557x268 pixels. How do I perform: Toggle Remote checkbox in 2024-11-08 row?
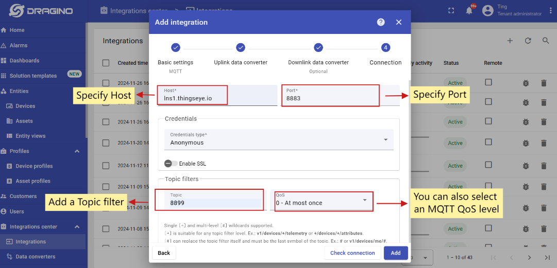point(488,227)
